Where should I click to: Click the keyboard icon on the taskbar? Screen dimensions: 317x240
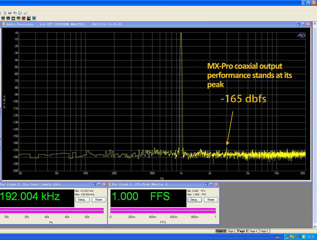pos(278,237)
